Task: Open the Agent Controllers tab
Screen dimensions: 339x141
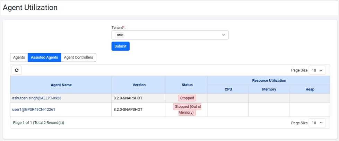Action: pos(78,58)
